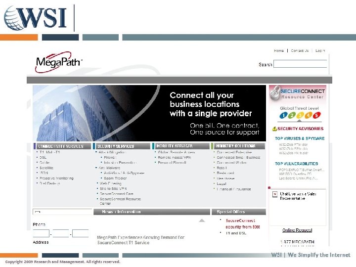Open the Connectivity Services heading
356x267 pixels.
coord(62,146)
